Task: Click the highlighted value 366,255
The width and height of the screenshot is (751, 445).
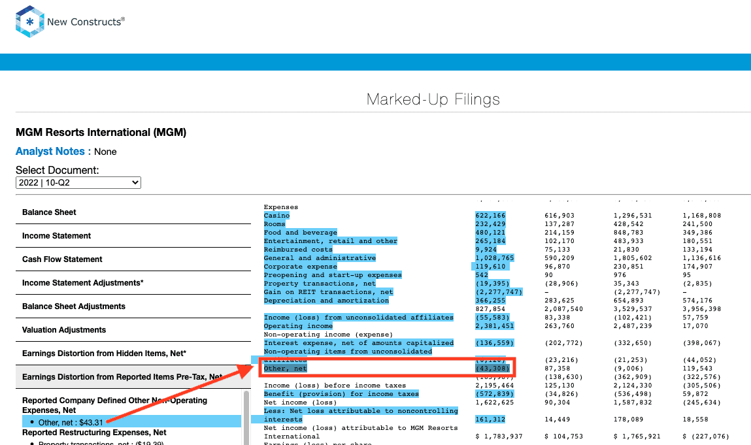Action: tap(490, 301)
